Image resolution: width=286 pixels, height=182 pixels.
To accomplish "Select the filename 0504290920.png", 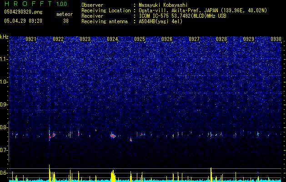I will point(23,12).
